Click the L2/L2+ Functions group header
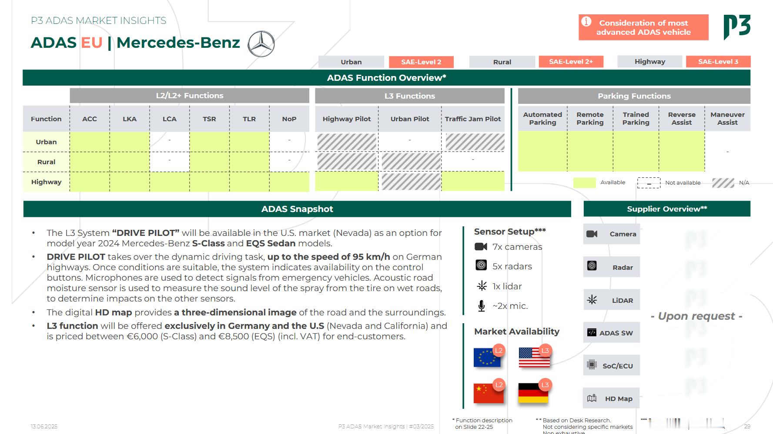Screen dimensions: 773x434 (x=189, y=96)
